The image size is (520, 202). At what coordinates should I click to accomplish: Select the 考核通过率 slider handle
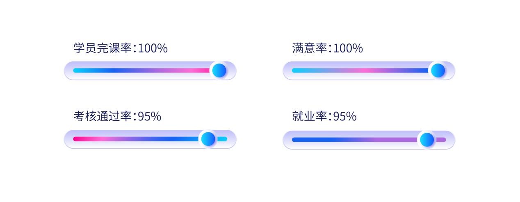208,139
